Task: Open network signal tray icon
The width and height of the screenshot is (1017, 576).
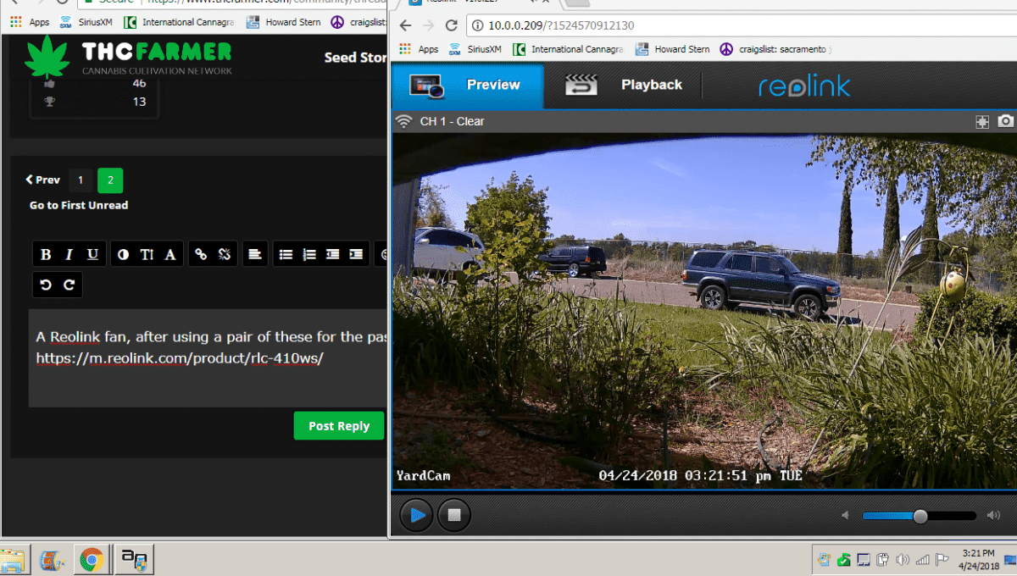Action: [x=921, y=559]
